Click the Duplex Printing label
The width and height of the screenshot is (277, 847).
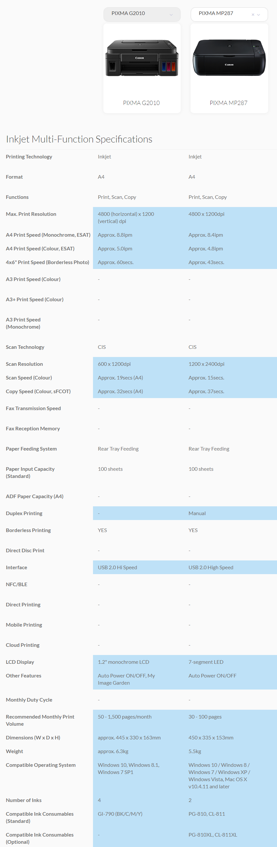point(24,513)
